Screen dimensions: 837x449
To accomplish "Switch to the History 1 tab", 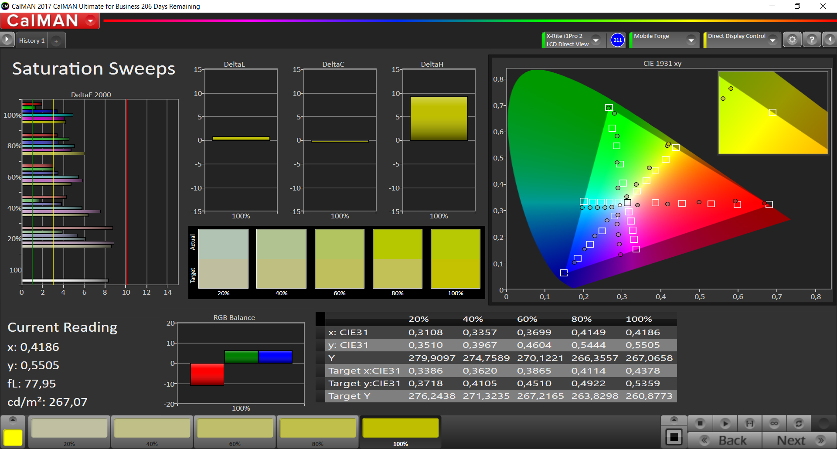I will 32,41.
